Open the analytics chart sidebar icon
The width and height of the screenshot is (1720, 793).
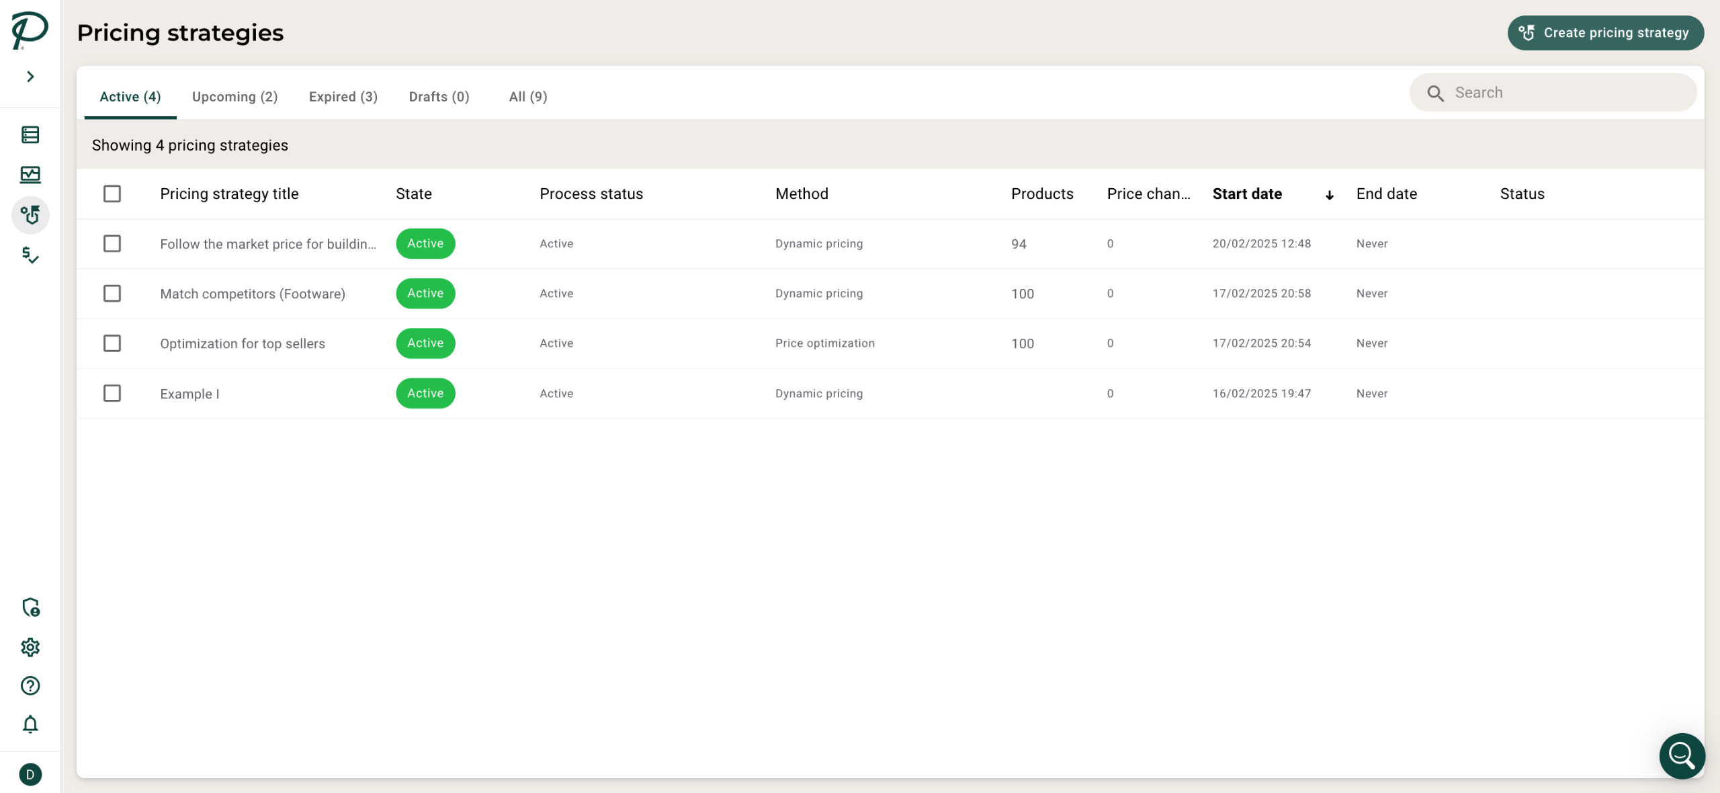[x=30, y=175]
